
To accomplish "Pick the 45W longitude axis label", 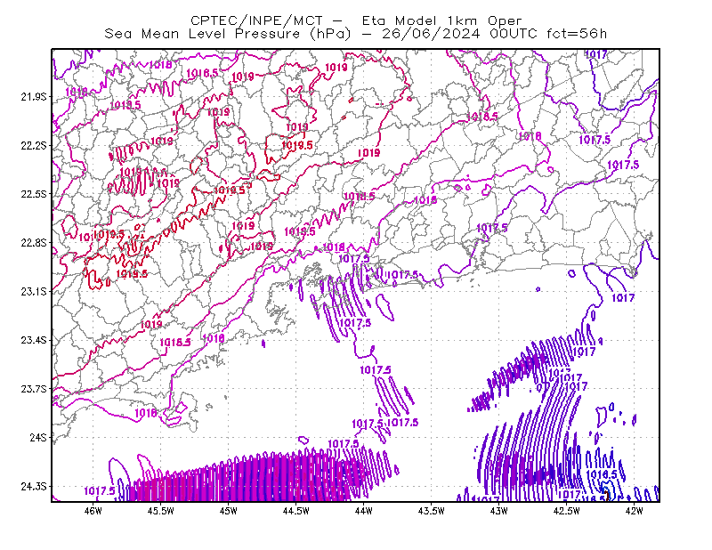I will [x=229, y=511].
